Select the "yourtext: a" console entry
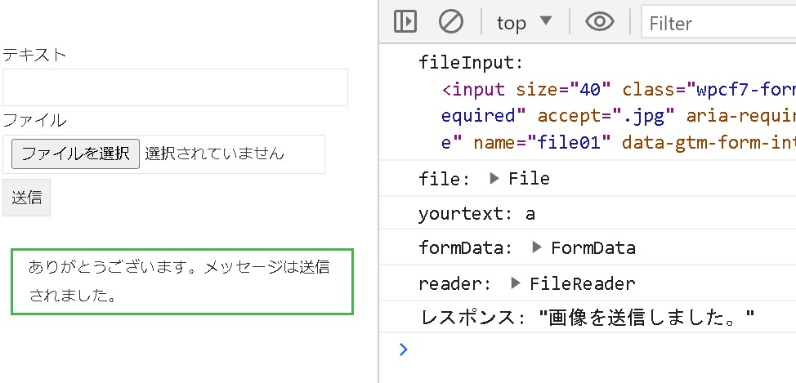The image size is (796, 383). pyautogui.click(x=476, y=213)
